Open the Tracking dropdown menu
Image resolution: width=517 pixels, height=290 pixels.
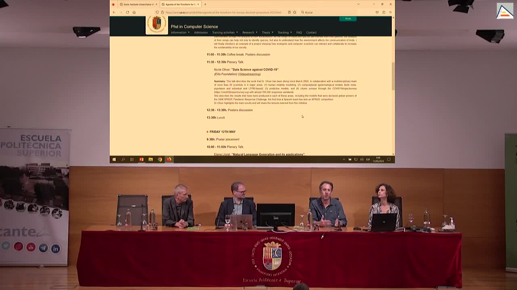click(284, 33)
